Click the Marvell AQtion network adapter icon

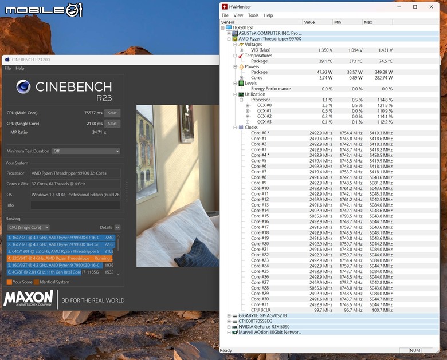[234, 332]
